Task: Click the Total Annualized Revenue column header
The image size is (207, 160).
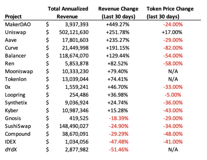Action: pos(68,13)
